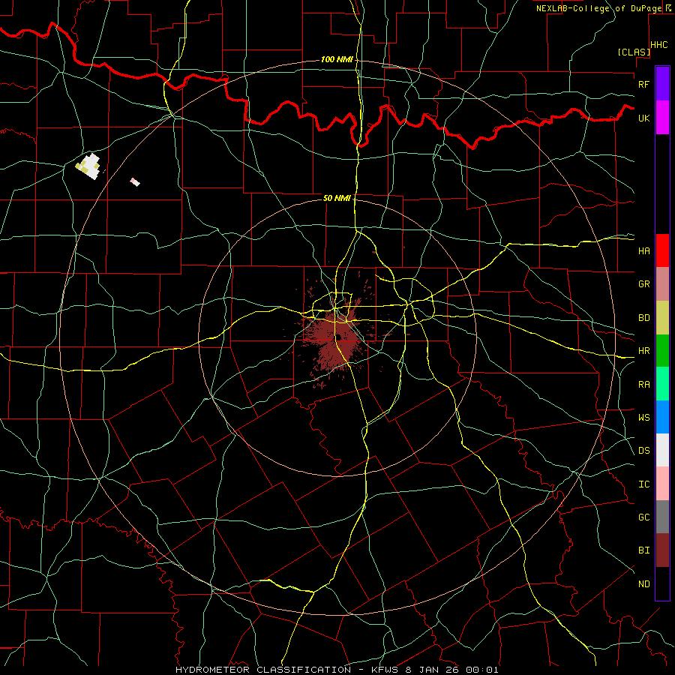Click the UK magenta legend swatch
The height and width of the screenshot is (675, 675).
(x=662, y=118)
